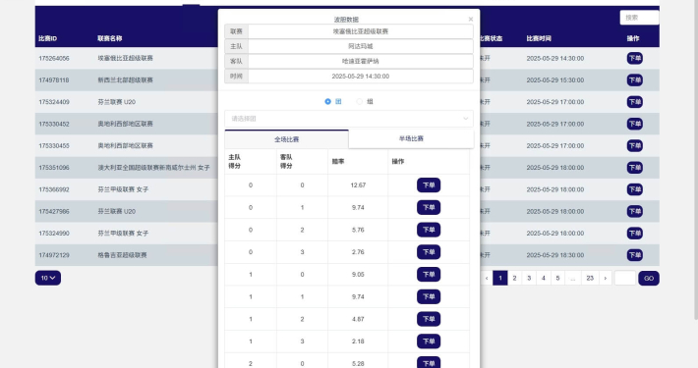
Task: Switch to the 半场比赛 tab
Action: pyautogui.click(x=411, y=138)
